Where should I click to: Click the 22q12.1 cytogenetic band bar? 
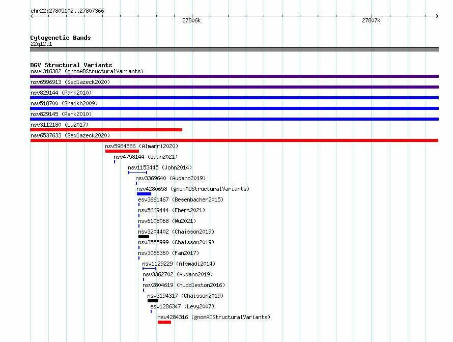(234, 49)
